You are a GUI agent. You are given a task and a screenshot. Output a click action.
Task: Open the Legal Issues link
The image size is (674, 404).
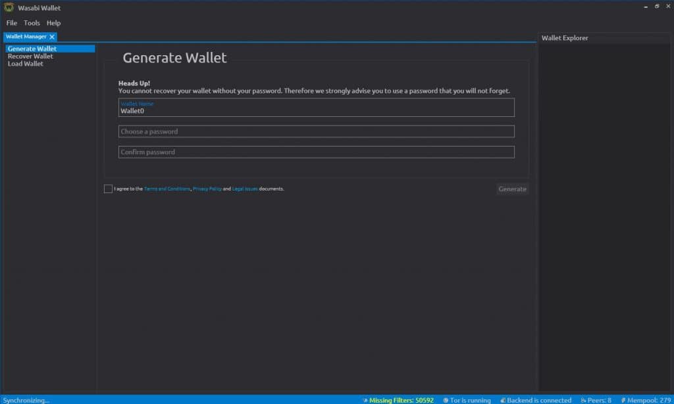tap(245, 189)
